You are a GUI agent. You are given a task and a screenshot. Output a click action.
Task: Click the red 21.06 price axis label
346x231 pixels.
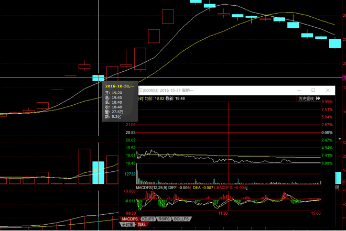point(131,125)
